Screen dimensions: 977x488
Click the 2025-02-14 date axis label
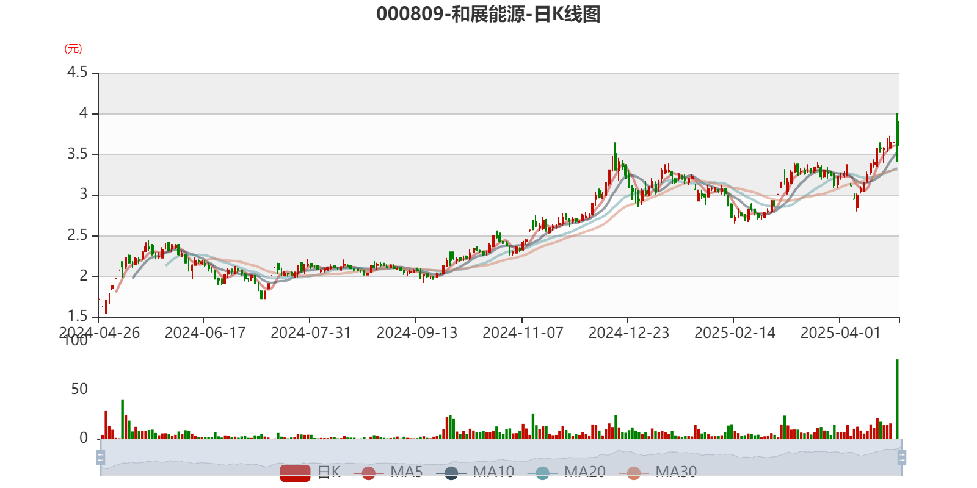click(735, 333)
